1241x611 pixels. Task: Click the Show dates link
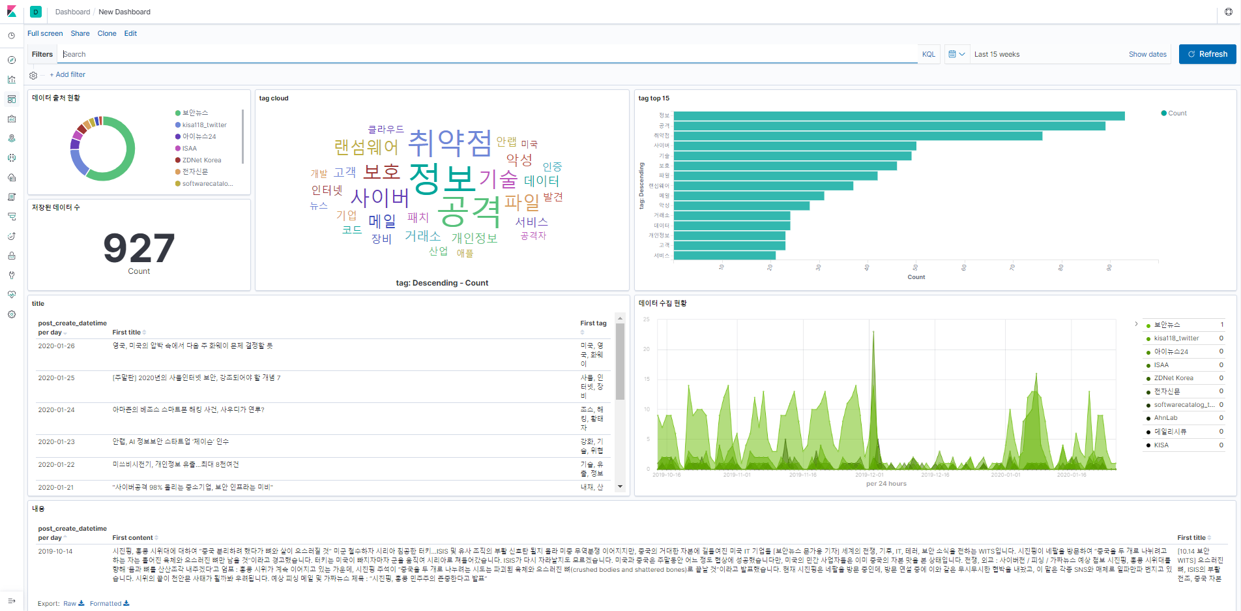tap(1147, 54)
